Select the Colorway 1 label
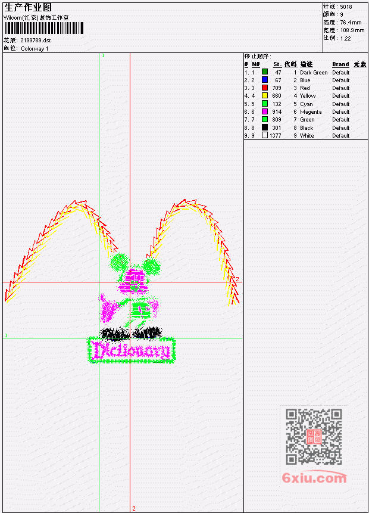The height and width of the screenshot is (513, 369). tap(35, 49)
